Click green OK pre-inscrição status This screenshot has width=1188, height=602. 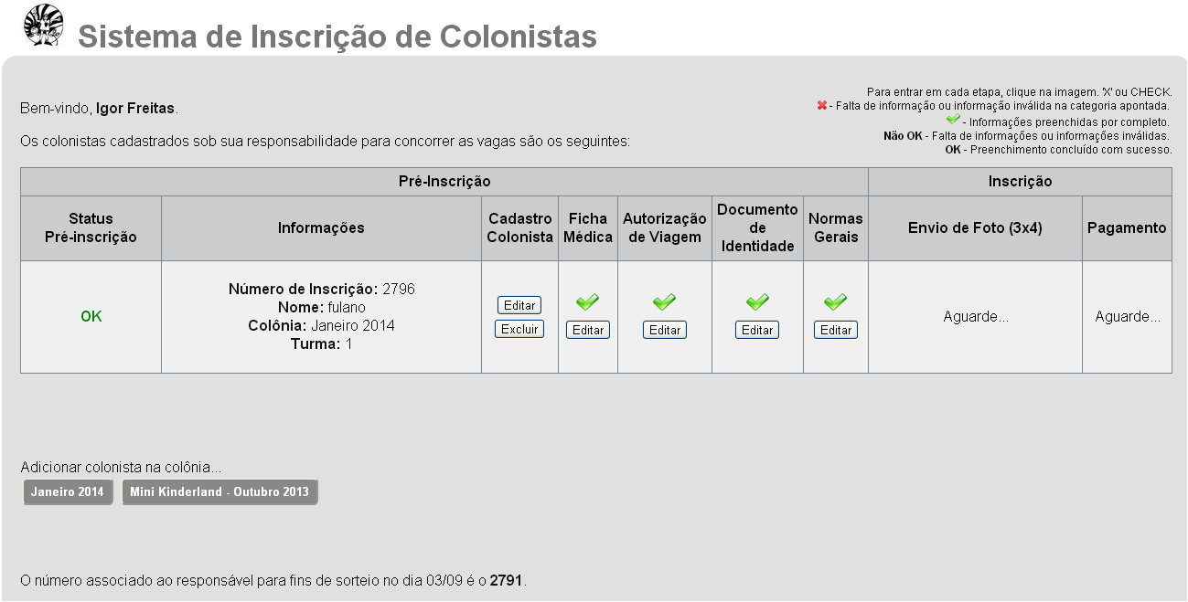click(91, 316)
